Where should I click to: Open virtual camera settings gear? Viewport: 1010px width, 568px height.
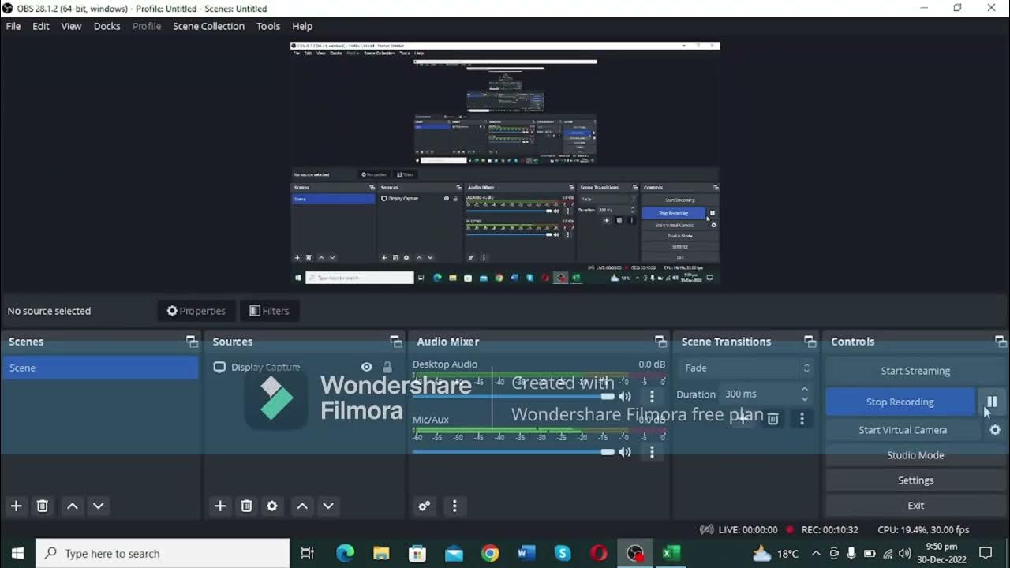995,430
